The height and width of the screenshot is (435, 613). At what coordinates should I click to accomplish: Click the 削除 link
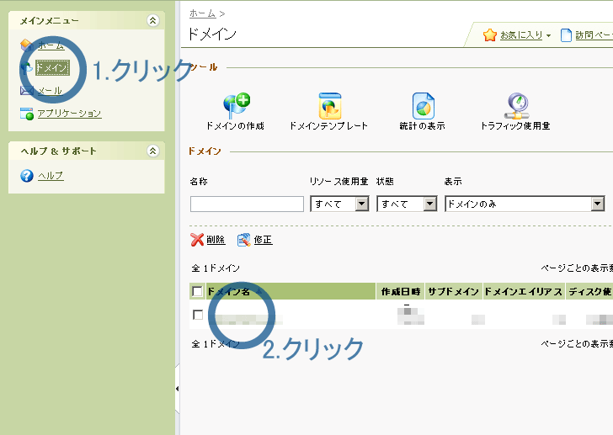pos(216,240)
